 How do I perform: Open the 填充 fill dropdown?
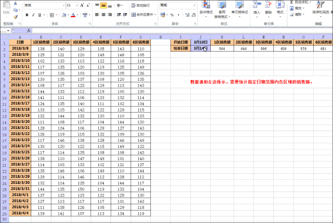pyautogui.click(x=297, y=8)
